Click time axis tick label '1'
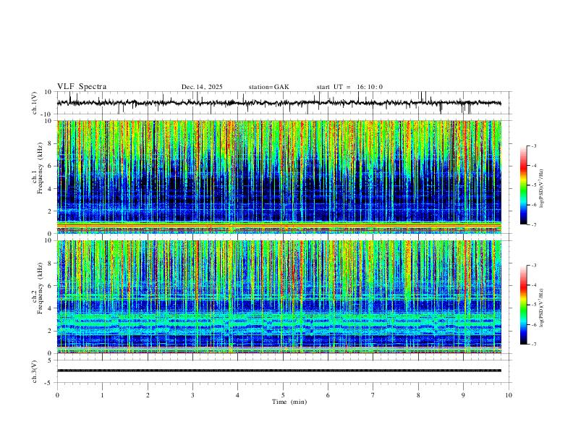573x443 pixels. tap(102, 395)
